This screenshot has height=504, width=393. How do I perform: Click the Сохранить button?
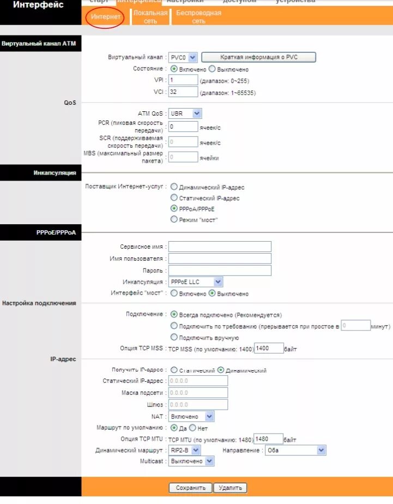tap(190, 488)
